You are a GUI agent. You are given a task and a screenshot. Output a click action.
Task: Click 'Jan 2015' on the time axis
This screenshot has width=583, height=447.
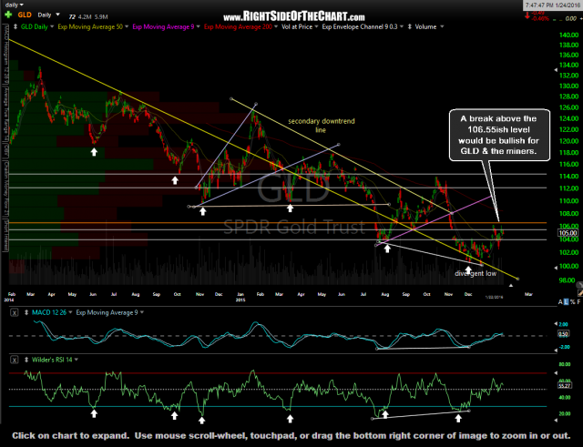[x=240, y=297]
